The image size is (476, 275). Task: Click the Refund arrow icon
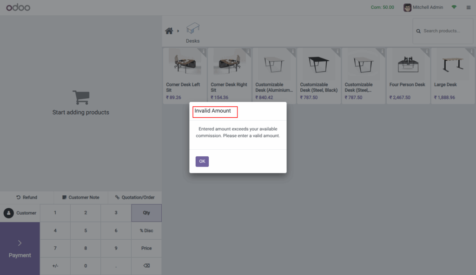click(19, 197)
